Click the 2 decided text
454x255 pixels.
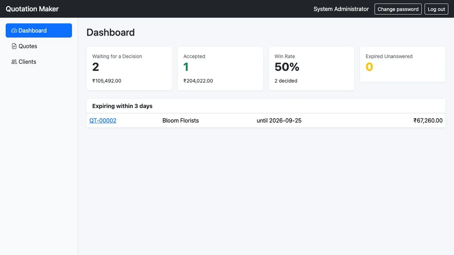[286, 81]
